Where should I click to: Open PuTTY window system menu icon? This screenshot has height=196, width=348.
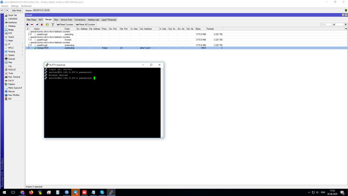47,65
